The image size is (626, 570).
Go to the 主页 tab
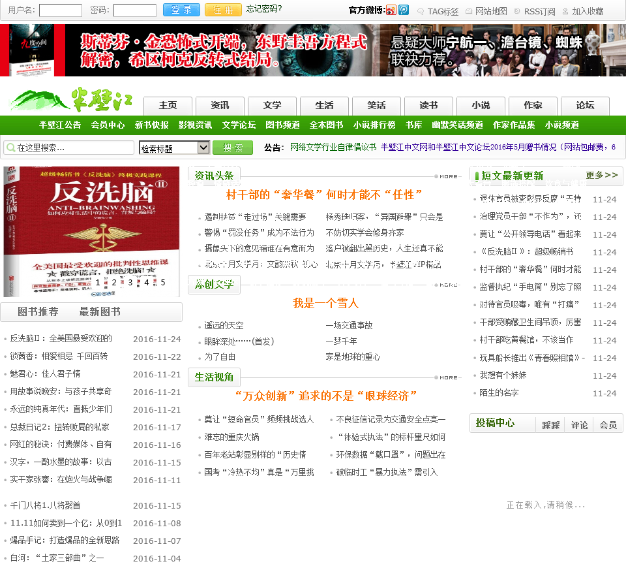tap(168, 106)
